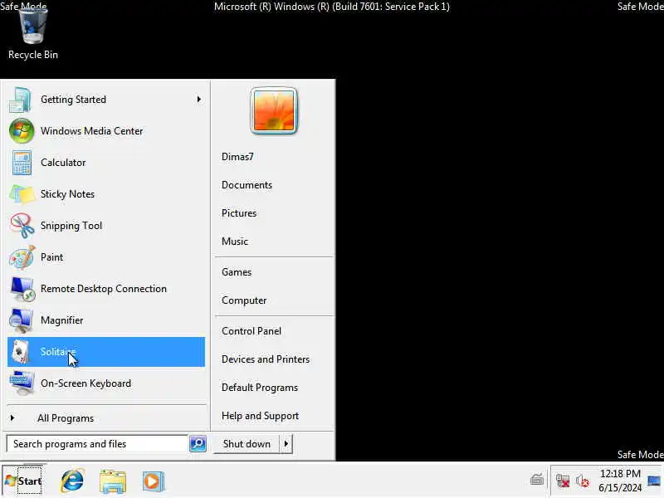Open Documents from the Start menu
The width and height of the screenshot is (664, 498).
click(247, 185)
